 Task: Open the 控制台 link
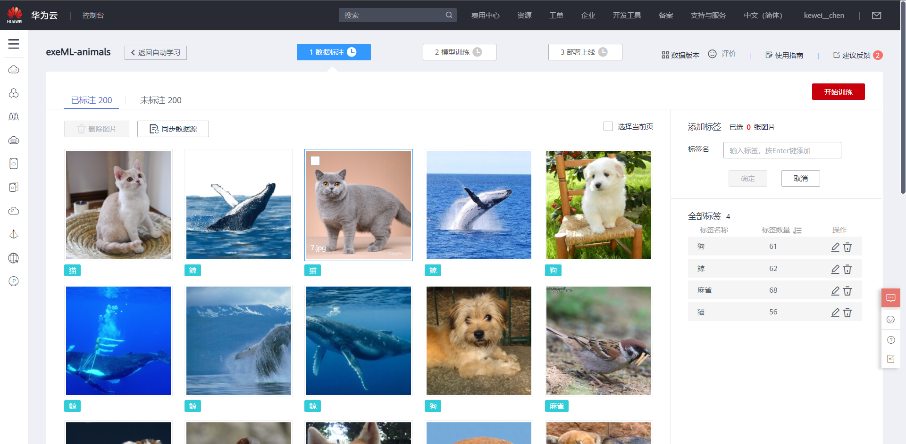93,15
